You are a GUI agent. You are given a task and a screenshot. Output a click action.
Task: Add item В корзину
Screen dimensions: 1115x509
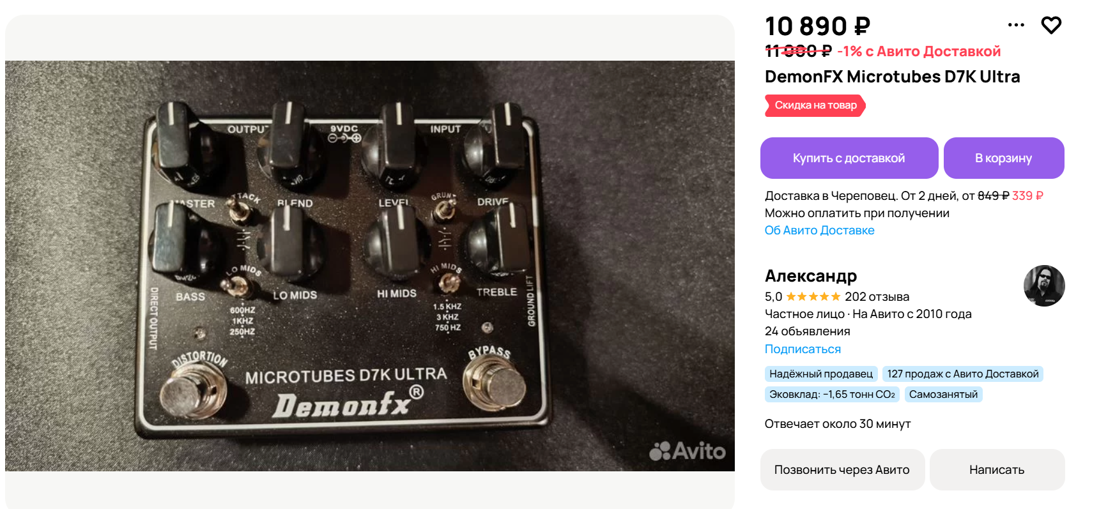coord(1004,158)
